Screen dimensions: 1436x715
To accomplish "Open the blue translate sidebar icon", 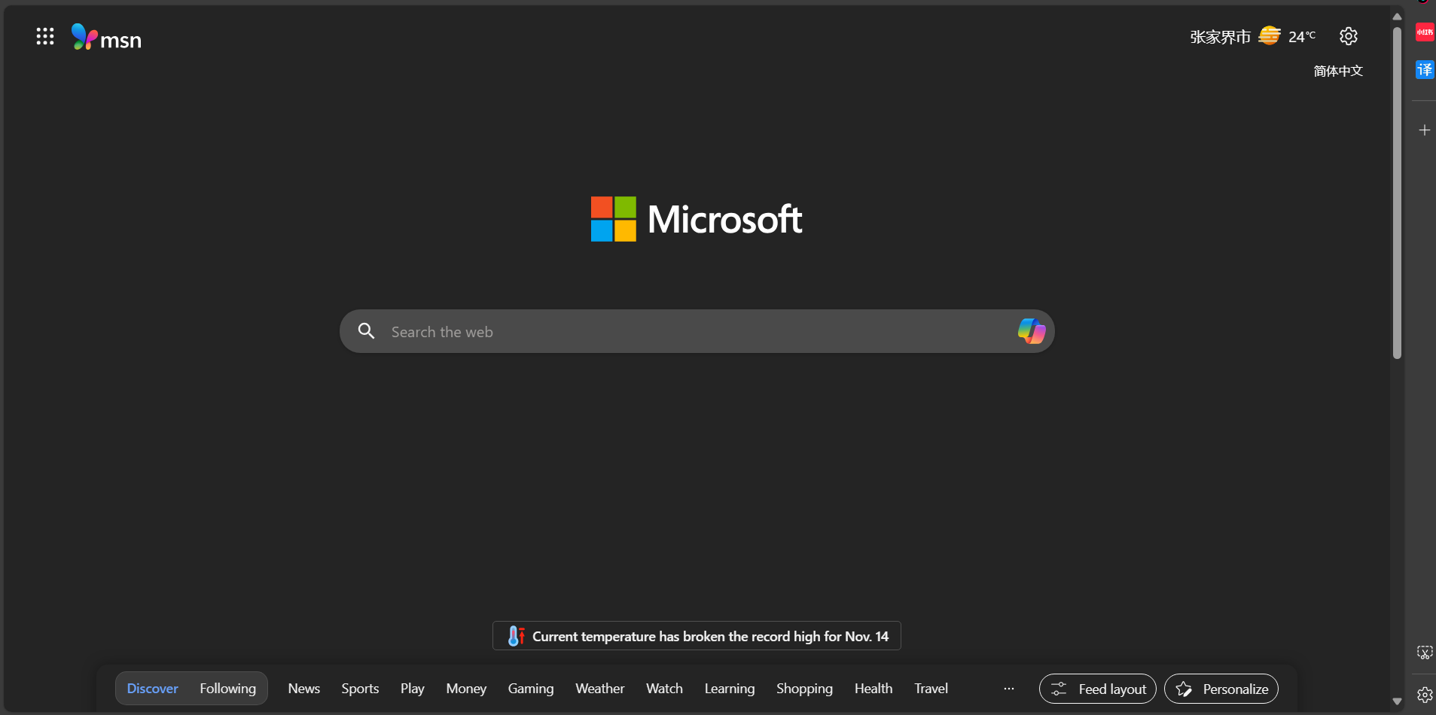I will [x=1425, y=70].
